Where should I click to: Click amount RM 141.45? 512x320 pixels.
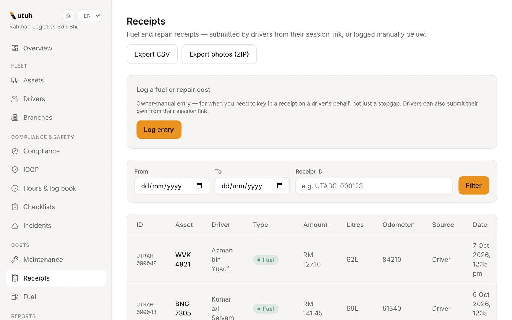[313, 308]
